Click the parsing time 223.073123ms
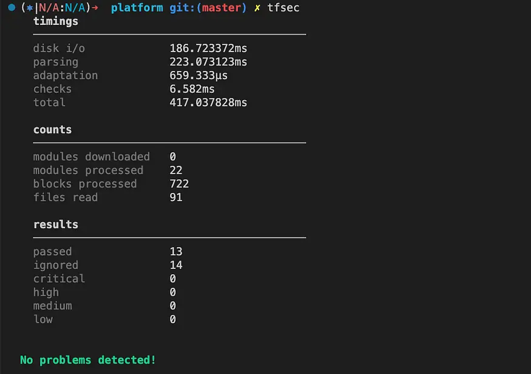531x374 pixels. click(x=208, y=62)
